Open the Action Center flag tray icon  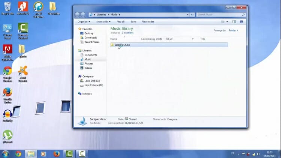point(244,154)
